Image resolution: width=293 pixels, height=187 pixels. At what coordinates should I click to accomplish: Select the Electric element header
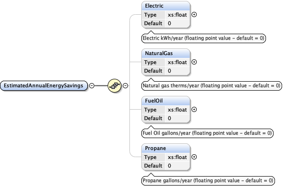pos(166,6)
